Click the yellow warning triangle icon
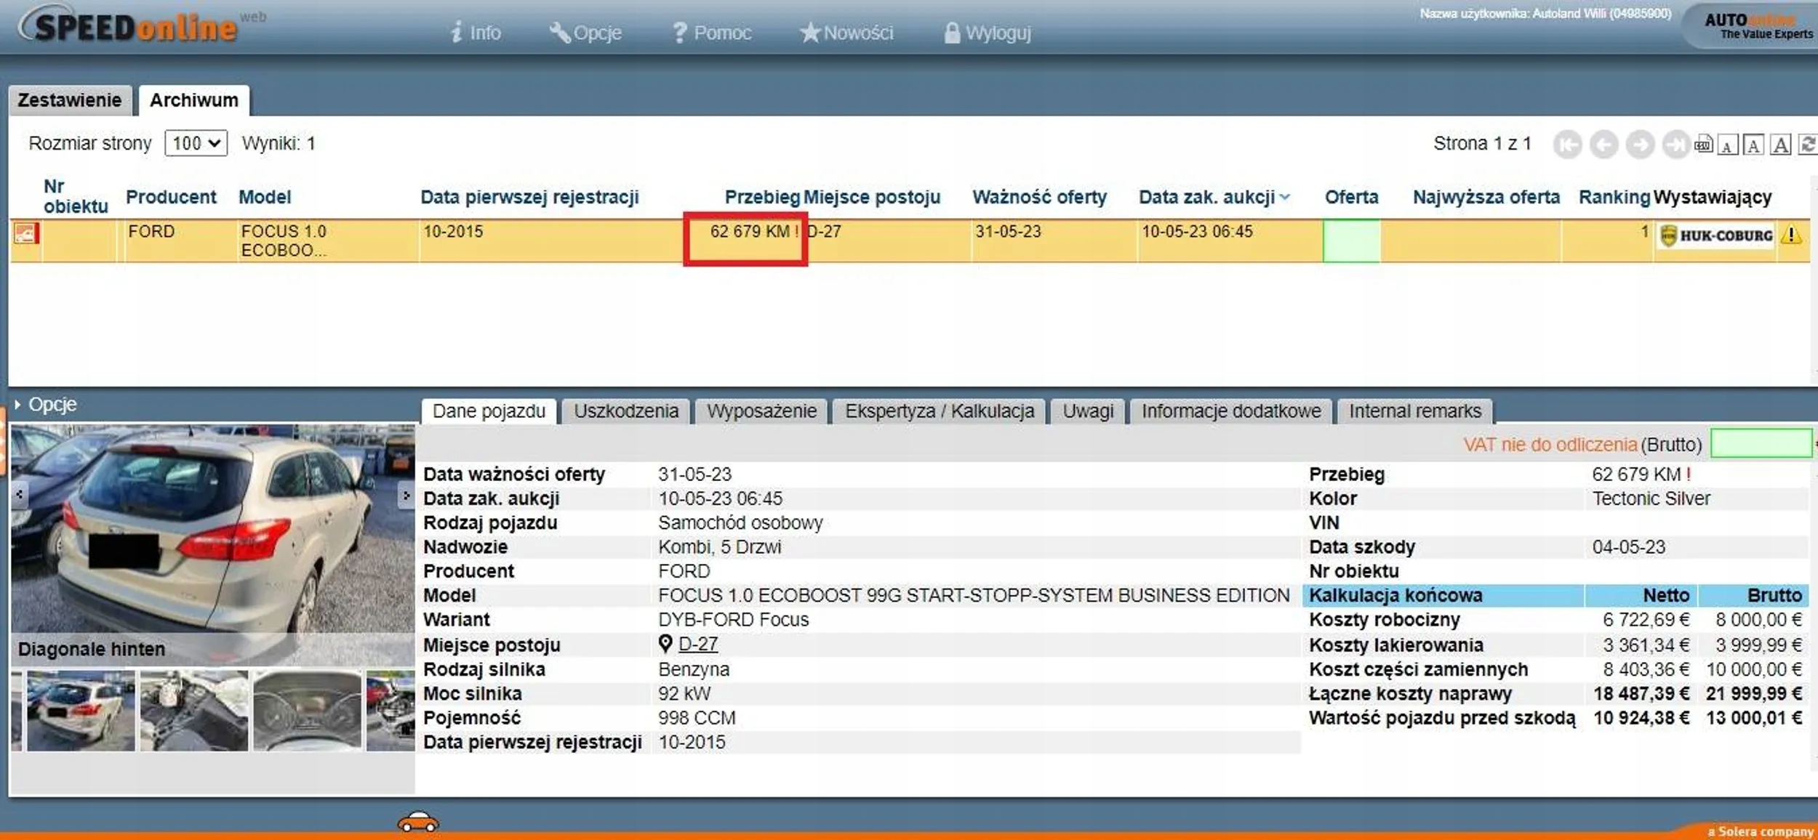 pyautogui.click(x=1791, y=235)
